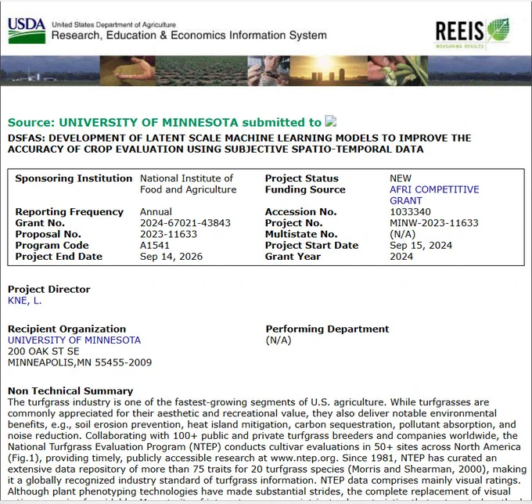532x504 pixels.
Task: Click the 'Performing Department' heading
Action: click(x=327, y=329)
